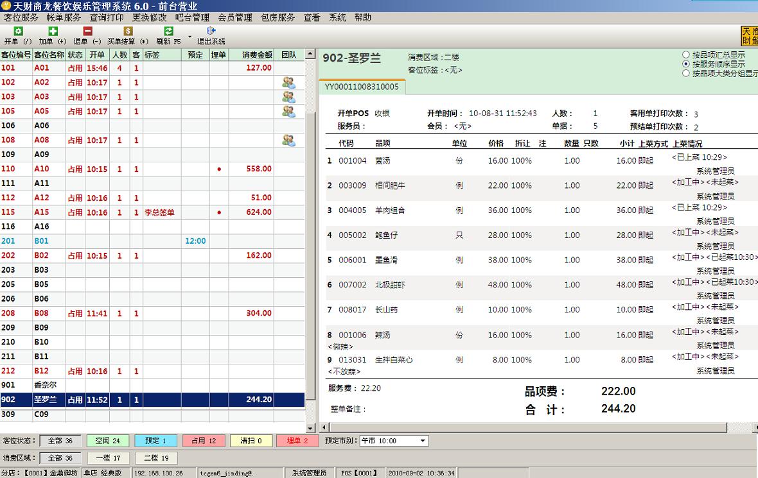The image size is (758, 478).
Task: Select 按服务顺序显示 radio button
Action: (686, 64)
